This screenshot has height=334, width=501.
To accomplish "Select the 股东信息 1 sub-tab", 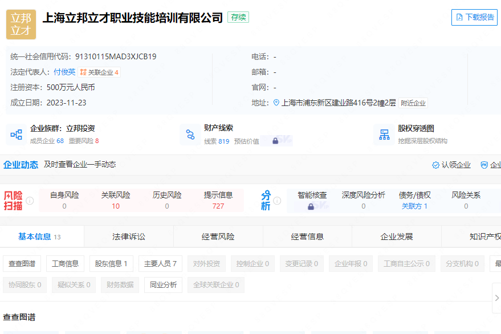I will (x=111, y=264).
